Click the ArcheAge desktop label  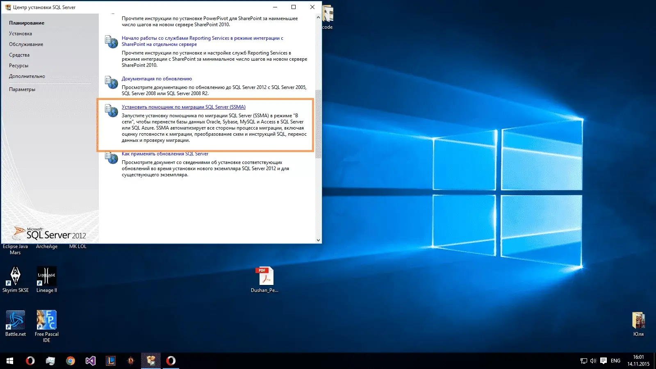tap(47, 246)
